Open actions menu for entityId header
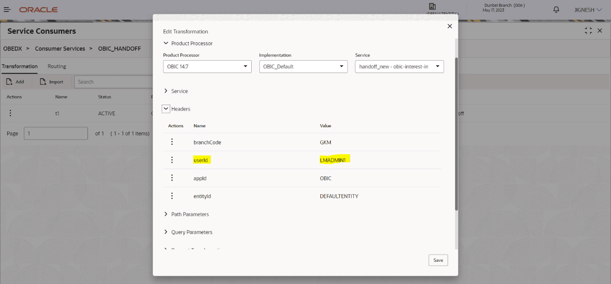This screenshot has width=611, height=284. pos(172,196)
